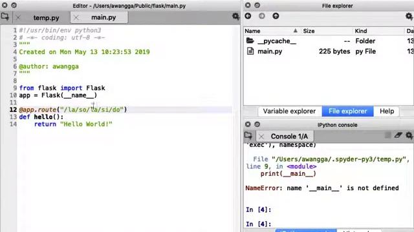Sort files by Kind column
The image size is (414, 232).
pos(378,31)
